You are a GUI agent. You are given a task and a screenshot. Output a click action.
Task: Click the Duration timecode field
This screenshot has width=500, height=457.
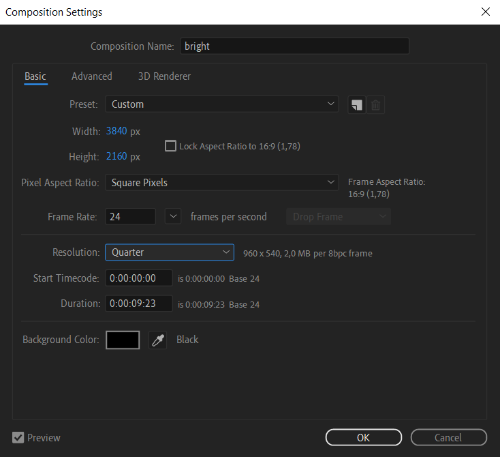click(138, 304)
